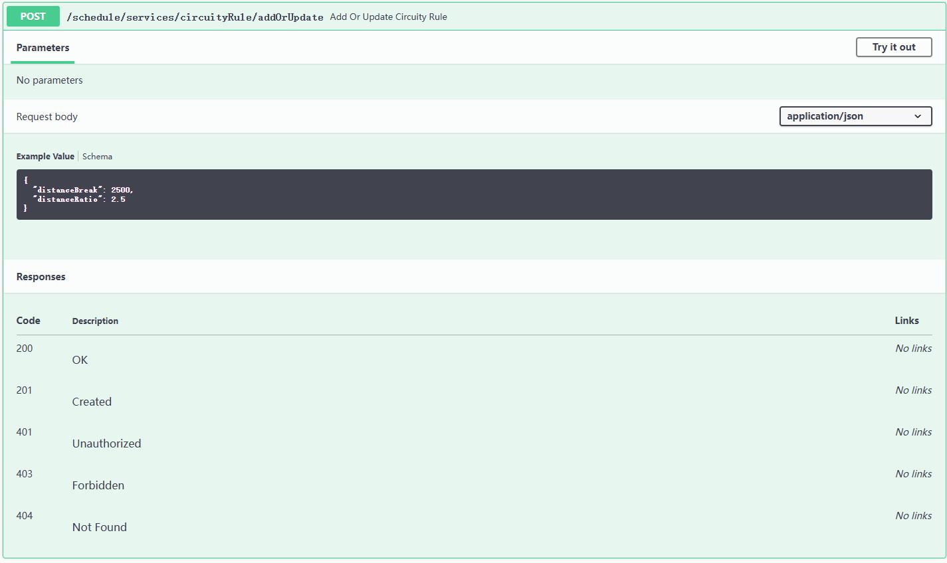Click the distanceBreak line in the example JSON
Viewport: 947px width, 563px height.
[x=83, y=190]
